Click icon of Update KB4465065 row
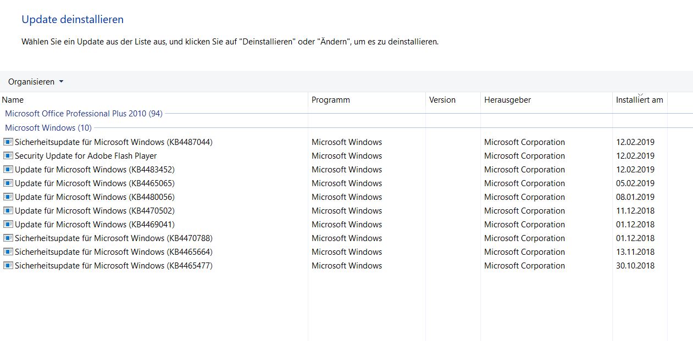The image size is (693, 341). coord(8,183)
